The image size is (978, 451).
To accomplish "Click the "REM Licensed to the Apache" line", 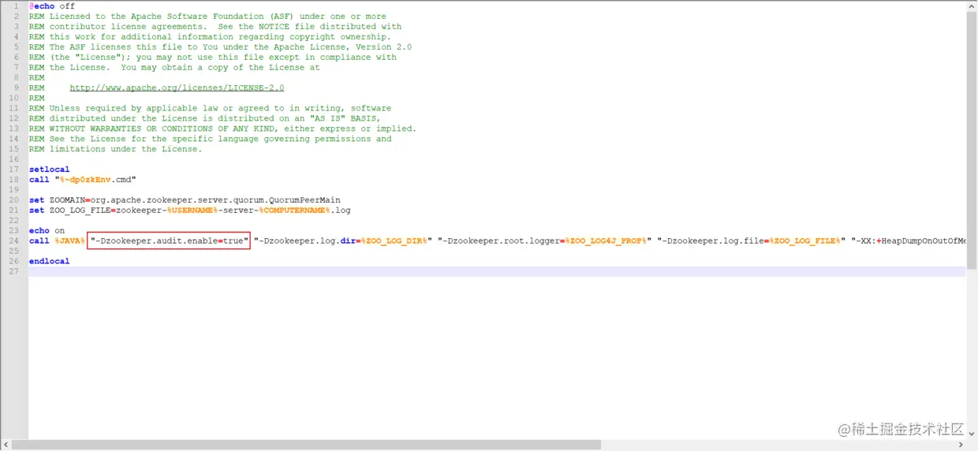I will 207,17.
